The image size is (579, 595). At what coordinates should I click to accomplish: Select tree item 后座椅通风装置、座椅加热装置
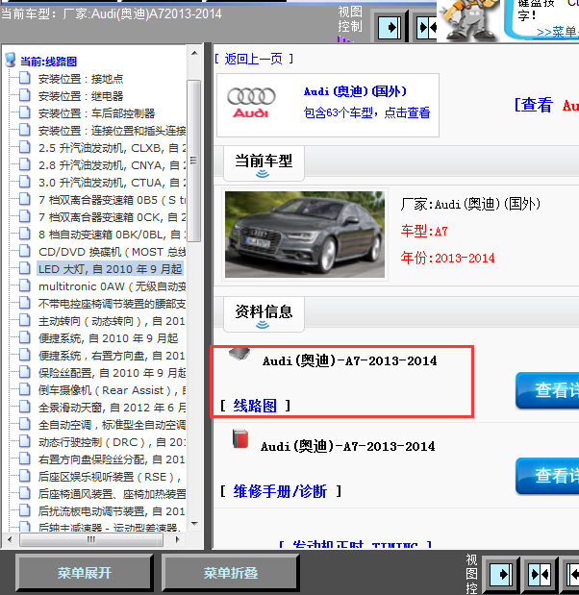(112, 494)
